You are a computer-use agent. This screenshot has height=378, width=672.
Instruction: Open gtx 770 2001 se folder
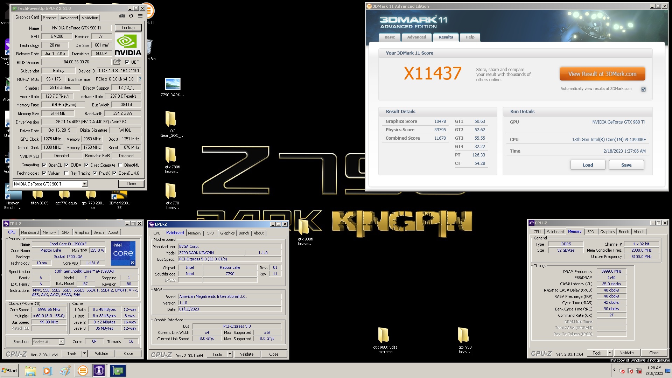[x=93, y=200]
